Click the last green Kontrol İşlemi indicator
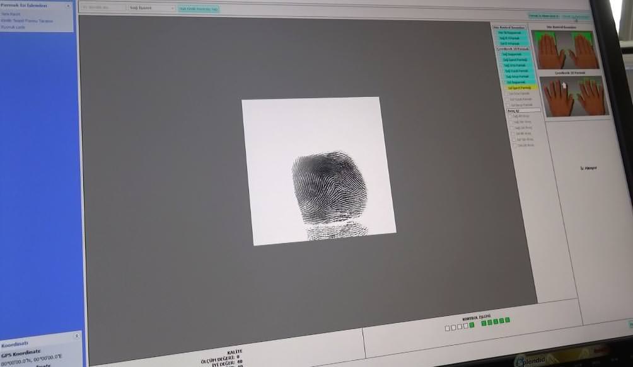The image size is (633, 367). pyautogui.click(x=508, y=320)
